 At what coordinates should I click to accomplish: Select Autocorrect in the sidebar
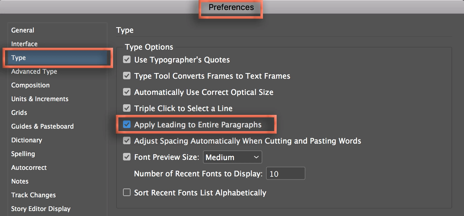(x=29, y=168)
